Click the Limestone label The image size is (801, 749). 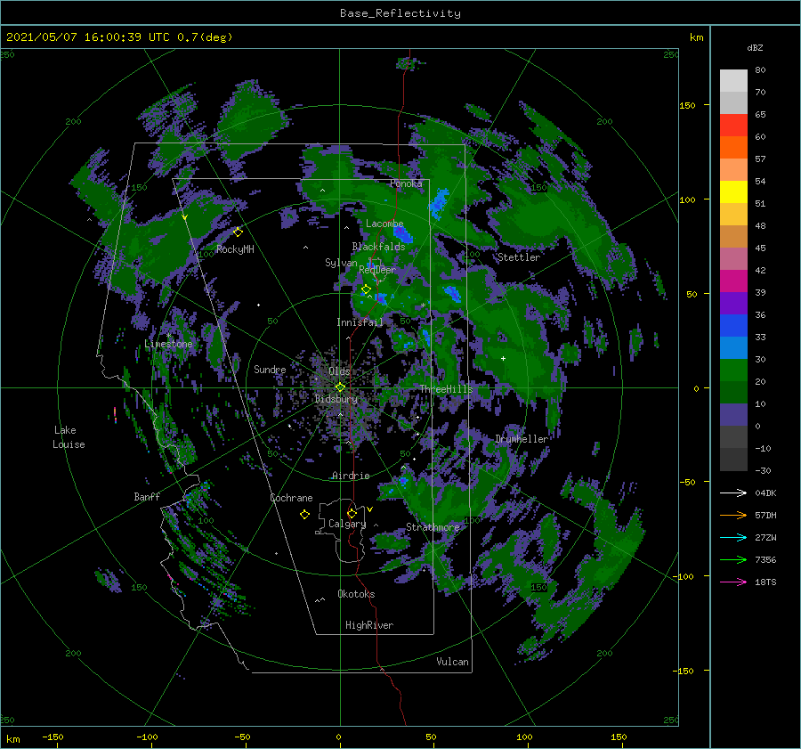point(168,344)
